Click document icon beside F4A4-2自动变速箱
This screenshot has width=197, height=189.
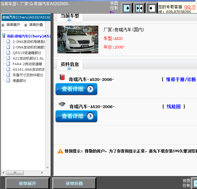click(8, 64)
